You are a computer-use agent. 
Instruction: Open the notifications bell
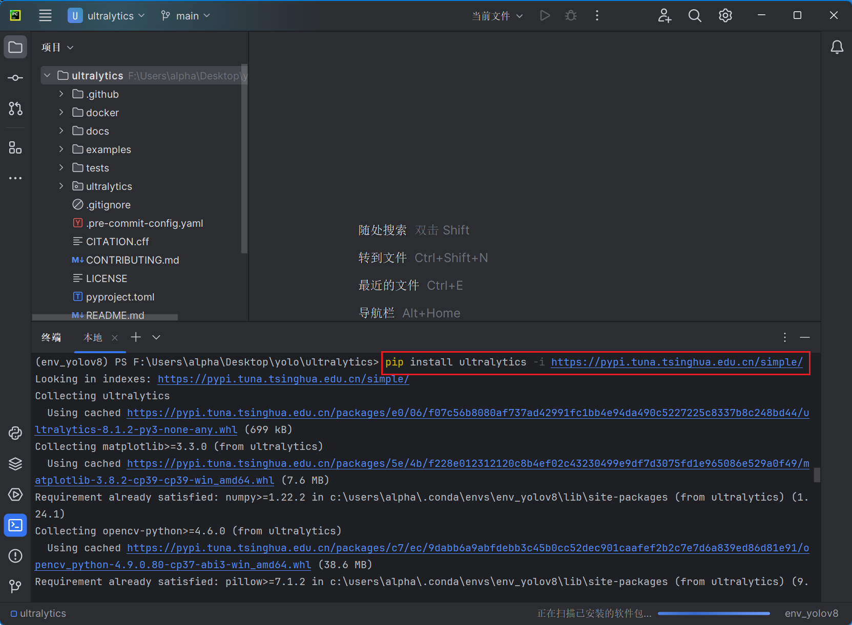[837, 48]
